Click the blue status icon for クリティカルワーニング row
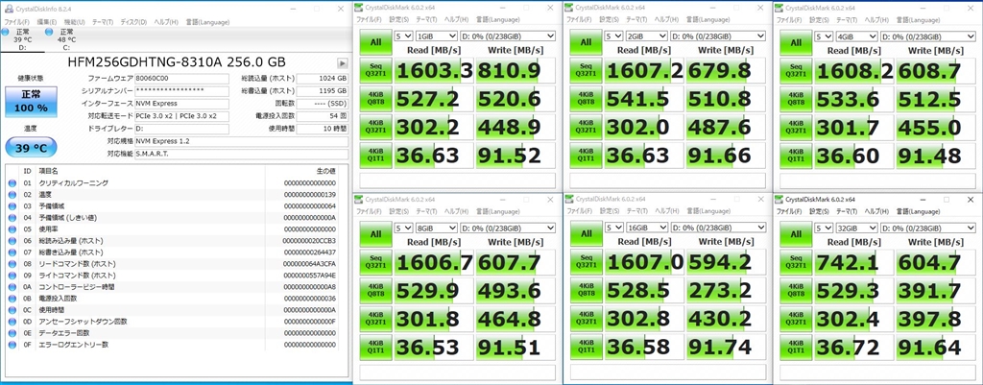Viewport: 983px width, 385px height. click(x=12, y=183)
